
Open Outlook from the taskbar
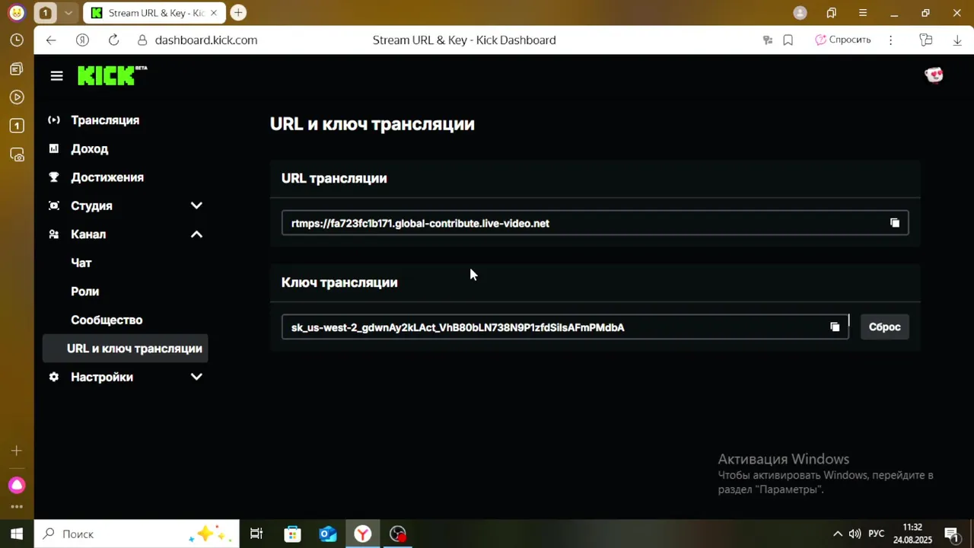(328, 534)
